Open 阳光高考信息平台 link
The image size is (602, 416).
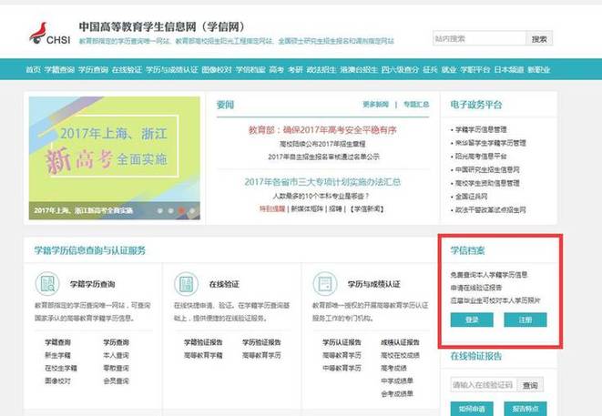point(481,157)
